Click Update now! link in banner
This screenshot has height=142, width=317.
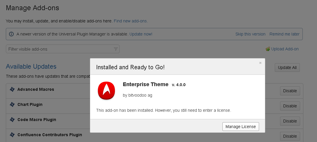pyautogui.click(x=141, y=34)
